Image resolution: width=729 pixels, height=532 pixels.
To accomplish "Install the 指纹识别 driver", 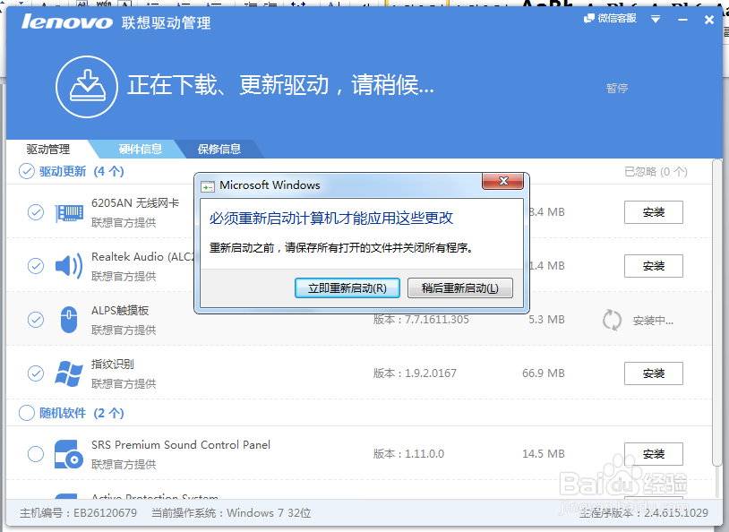I will (x=653, y=373).
